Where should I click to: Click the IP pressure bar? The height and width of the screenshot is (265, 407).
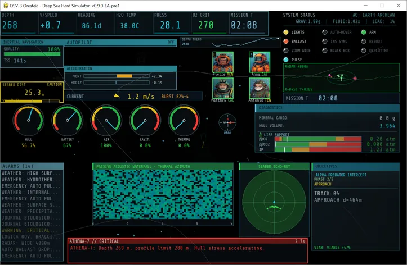(318, 149)
